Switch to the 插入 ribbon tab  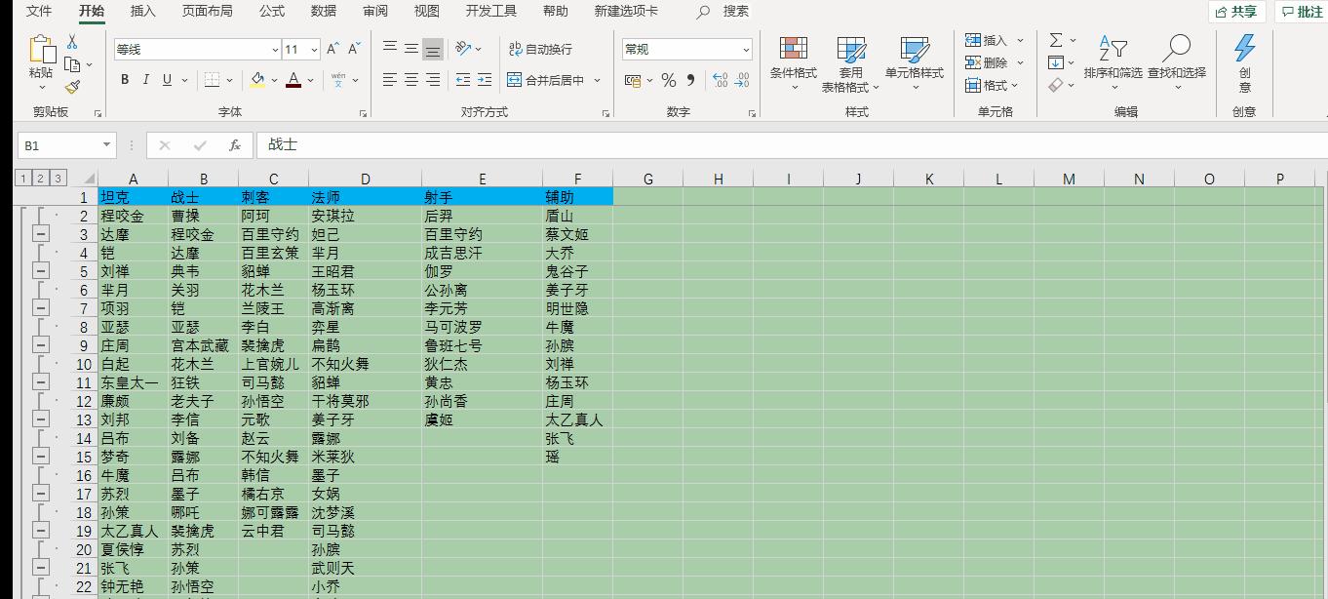[142, 12]
